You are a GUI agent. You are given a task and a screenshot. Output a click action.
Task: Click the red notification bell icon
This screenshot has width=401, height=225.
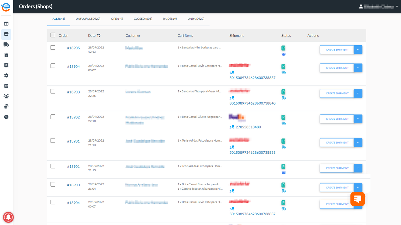(8, 217)
